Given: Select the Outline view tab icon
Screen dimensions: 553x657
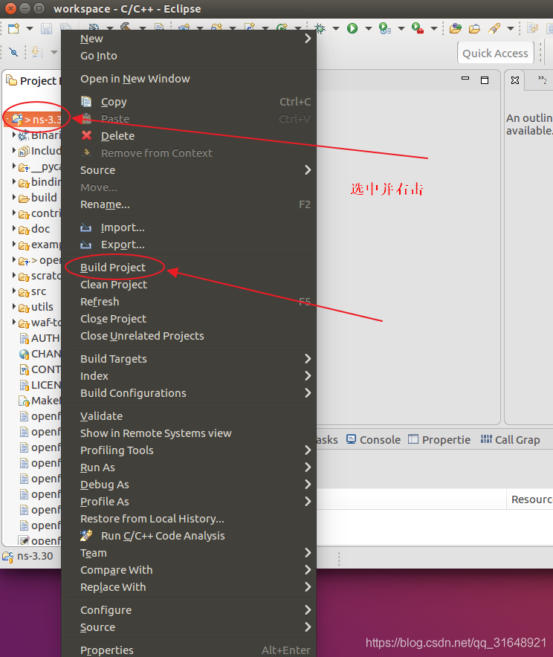Looking at the screenshot, I should 515,80.
